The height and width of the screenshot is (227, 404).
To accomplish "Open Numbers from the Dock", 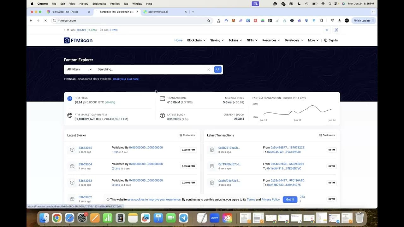I will click(x=107, y=218).
